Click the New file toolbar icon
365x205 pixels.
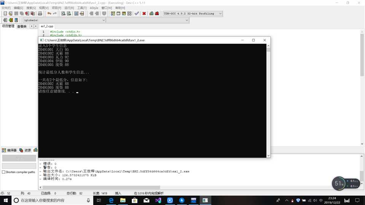(5, 14)
